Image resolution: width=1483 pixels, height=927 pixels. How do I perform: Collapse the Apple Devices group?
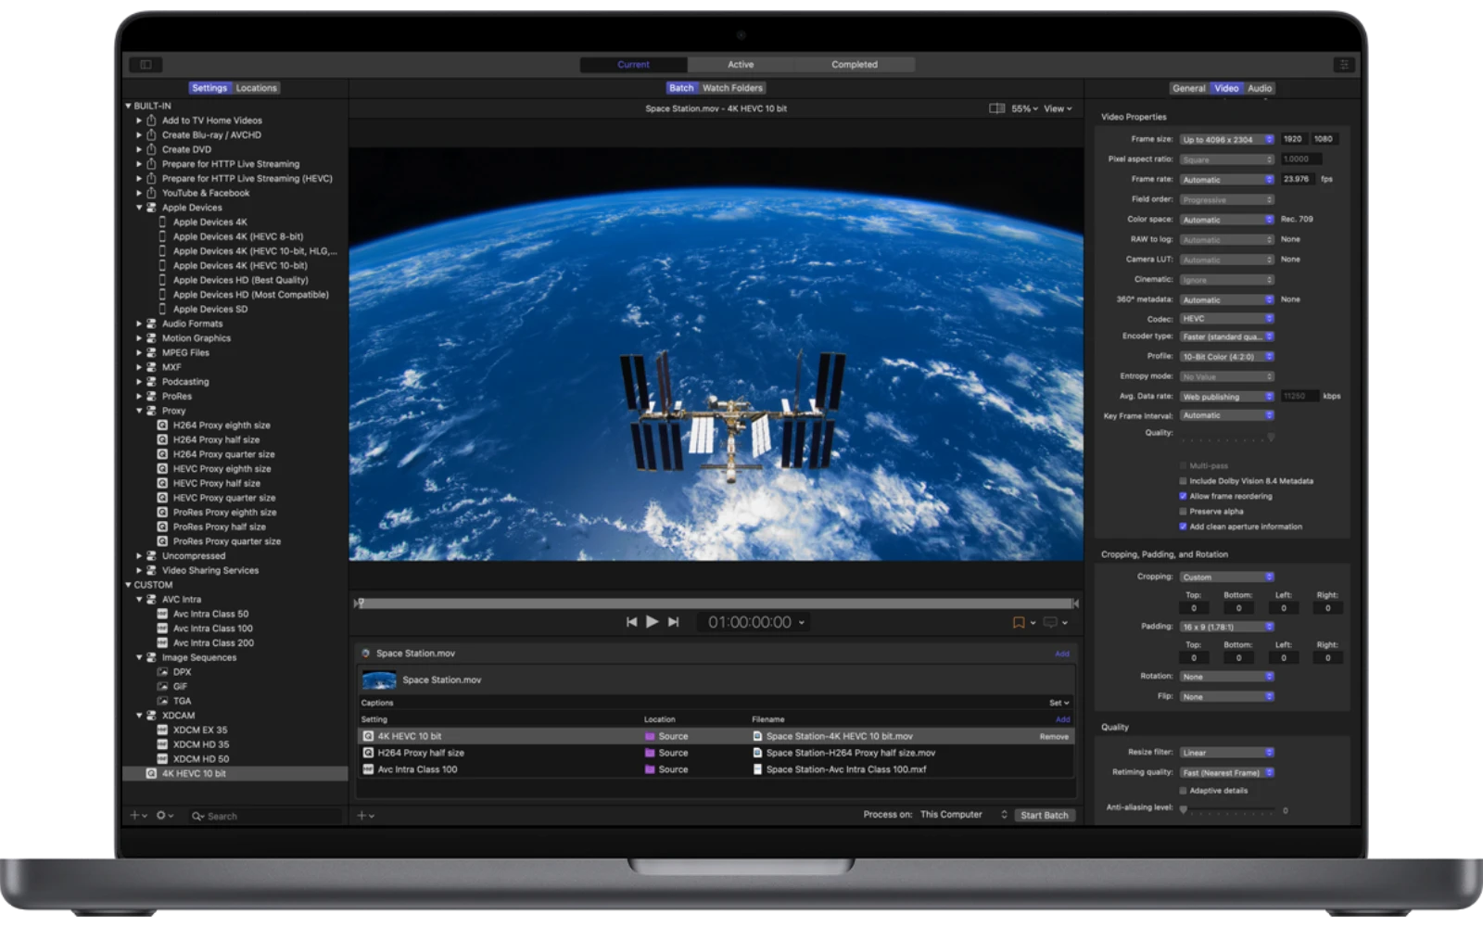pyautogui.click(x=140, y=208)
